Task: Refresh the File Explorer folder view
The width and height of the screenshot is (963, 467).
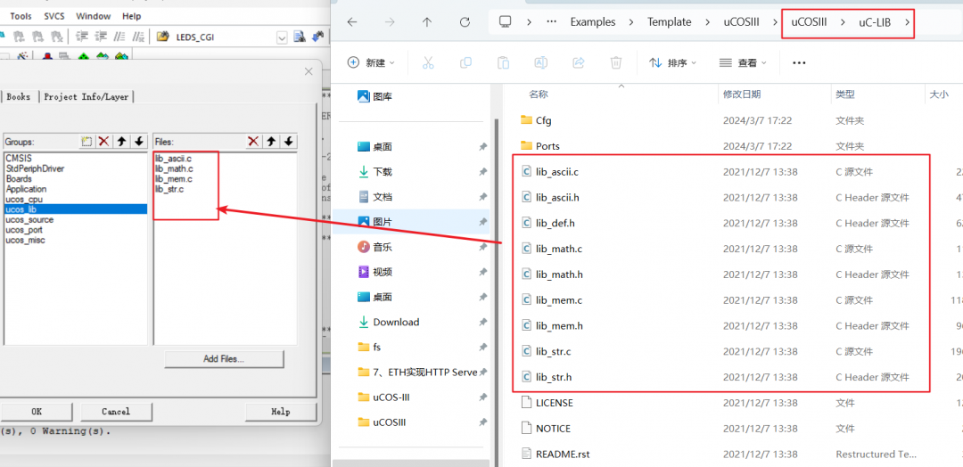Action: (x=465, y=21)
